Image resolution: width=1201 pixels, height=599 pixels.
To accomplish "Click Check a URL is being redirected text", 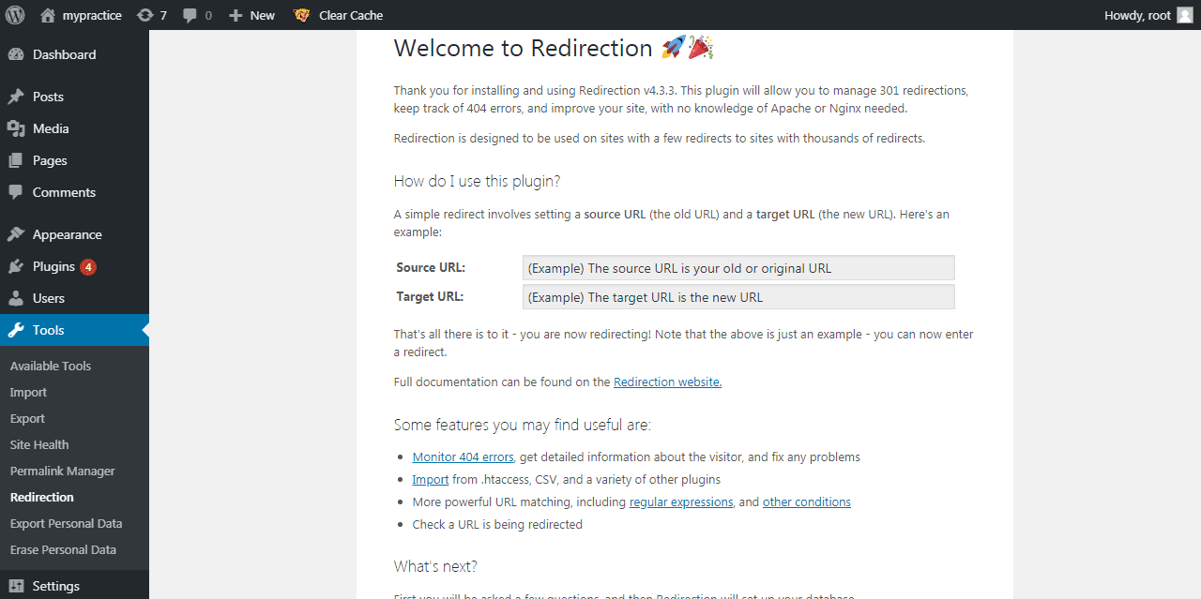I will 497,524.
